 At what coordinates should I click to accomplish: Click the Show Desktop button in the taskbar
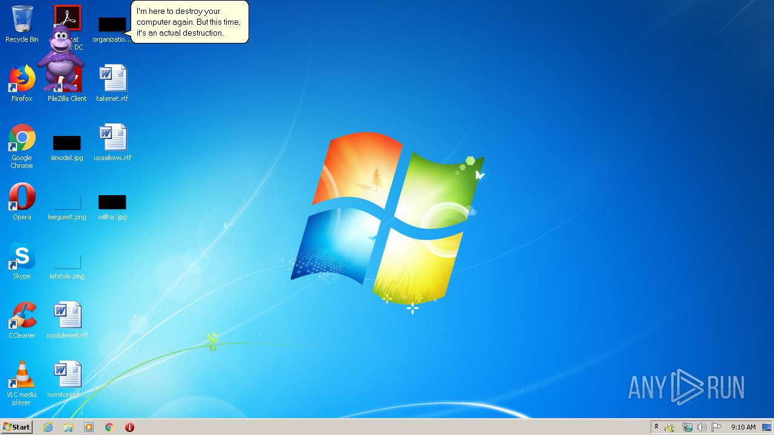(x=767, y=427)
